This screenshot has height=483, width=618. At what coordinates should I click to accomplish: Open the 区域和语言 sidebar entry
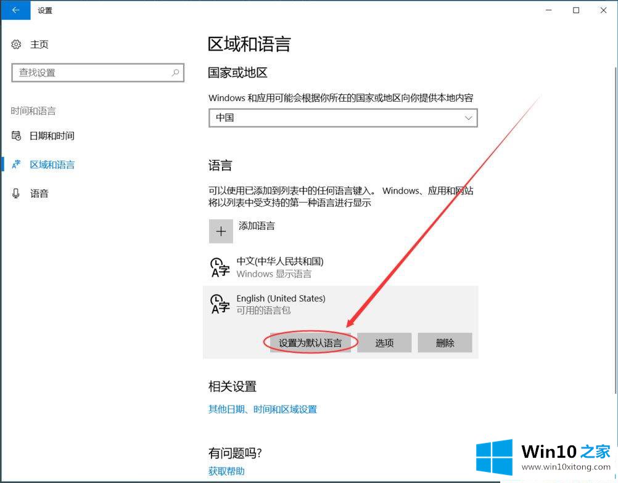coord(52,164)
